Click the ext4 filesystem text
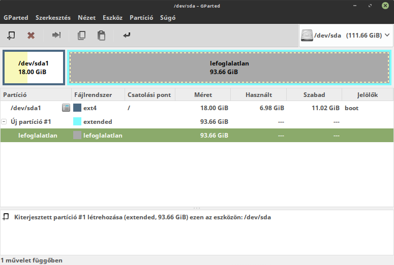 90,108
